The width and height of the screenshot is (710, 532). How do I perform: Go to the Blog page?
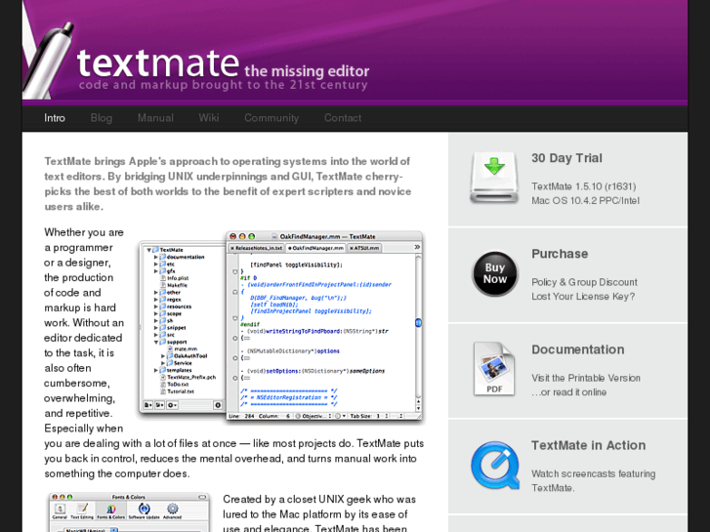pos(101,118)
